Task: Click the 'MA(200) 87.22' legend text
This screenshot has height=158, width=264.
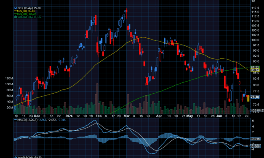Action: coord(27,14)
